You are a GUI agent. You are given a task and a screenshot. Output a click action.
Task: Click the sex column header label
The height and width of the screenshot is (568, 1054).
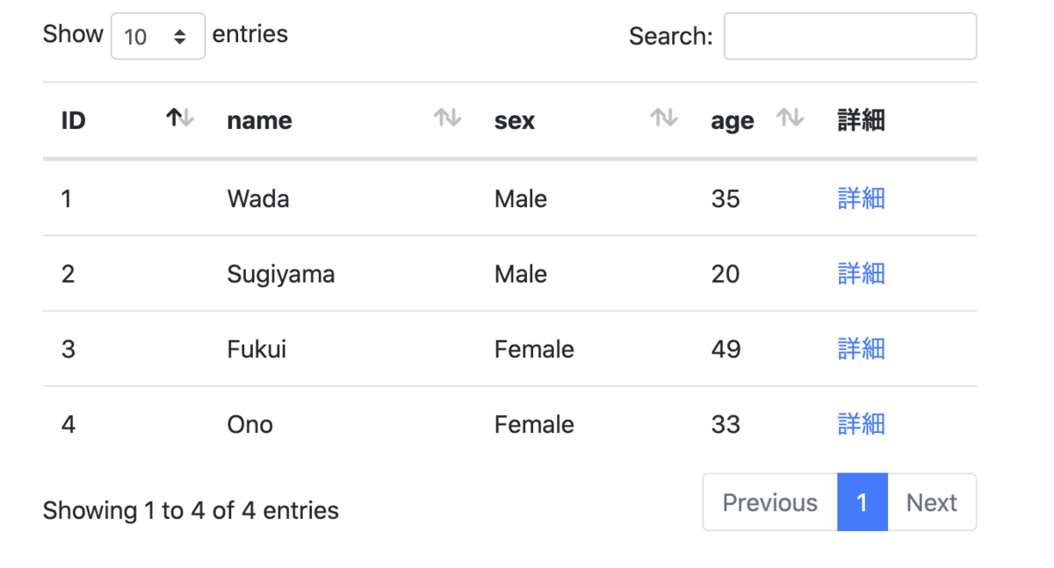pyautogui.click(x=515, y=121)
